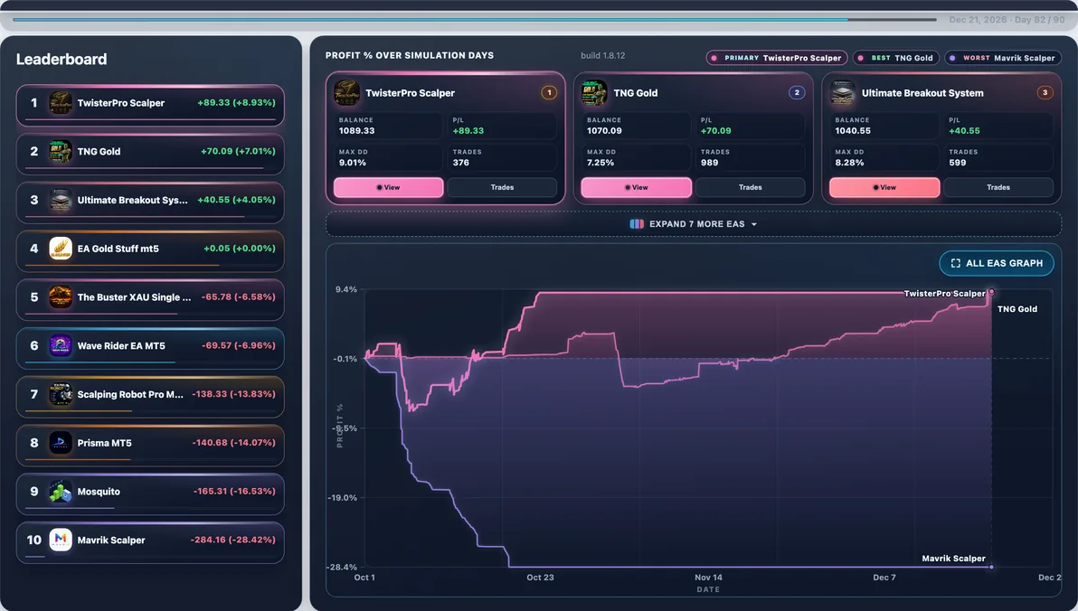Open Trades for TwisterPro Scalper card
Screen dimensions: 1078x611
502,187
